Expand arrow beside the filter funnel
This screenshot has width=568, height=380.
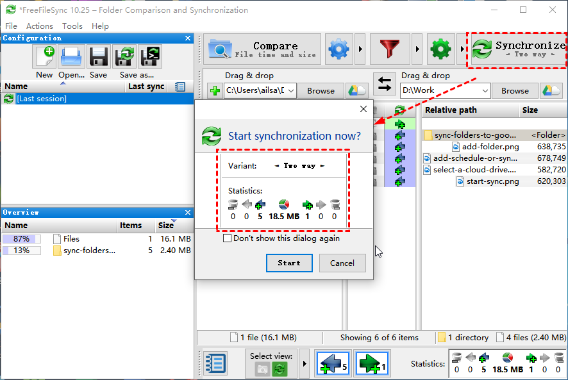[416, 49]
